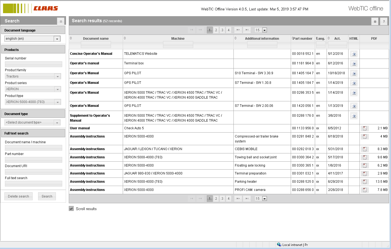Image resolution: width=391 pixels, height=249 pixels.
Task: Click in the Serial number field
Action: pos(33,64)
